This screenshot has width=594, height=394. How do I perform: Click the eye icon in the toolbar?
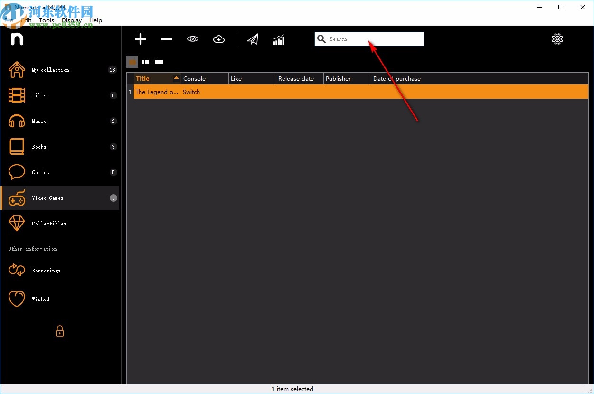click(193, 39)
